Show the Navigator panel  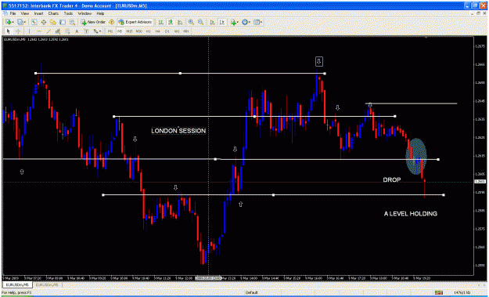tap(53, 22)
